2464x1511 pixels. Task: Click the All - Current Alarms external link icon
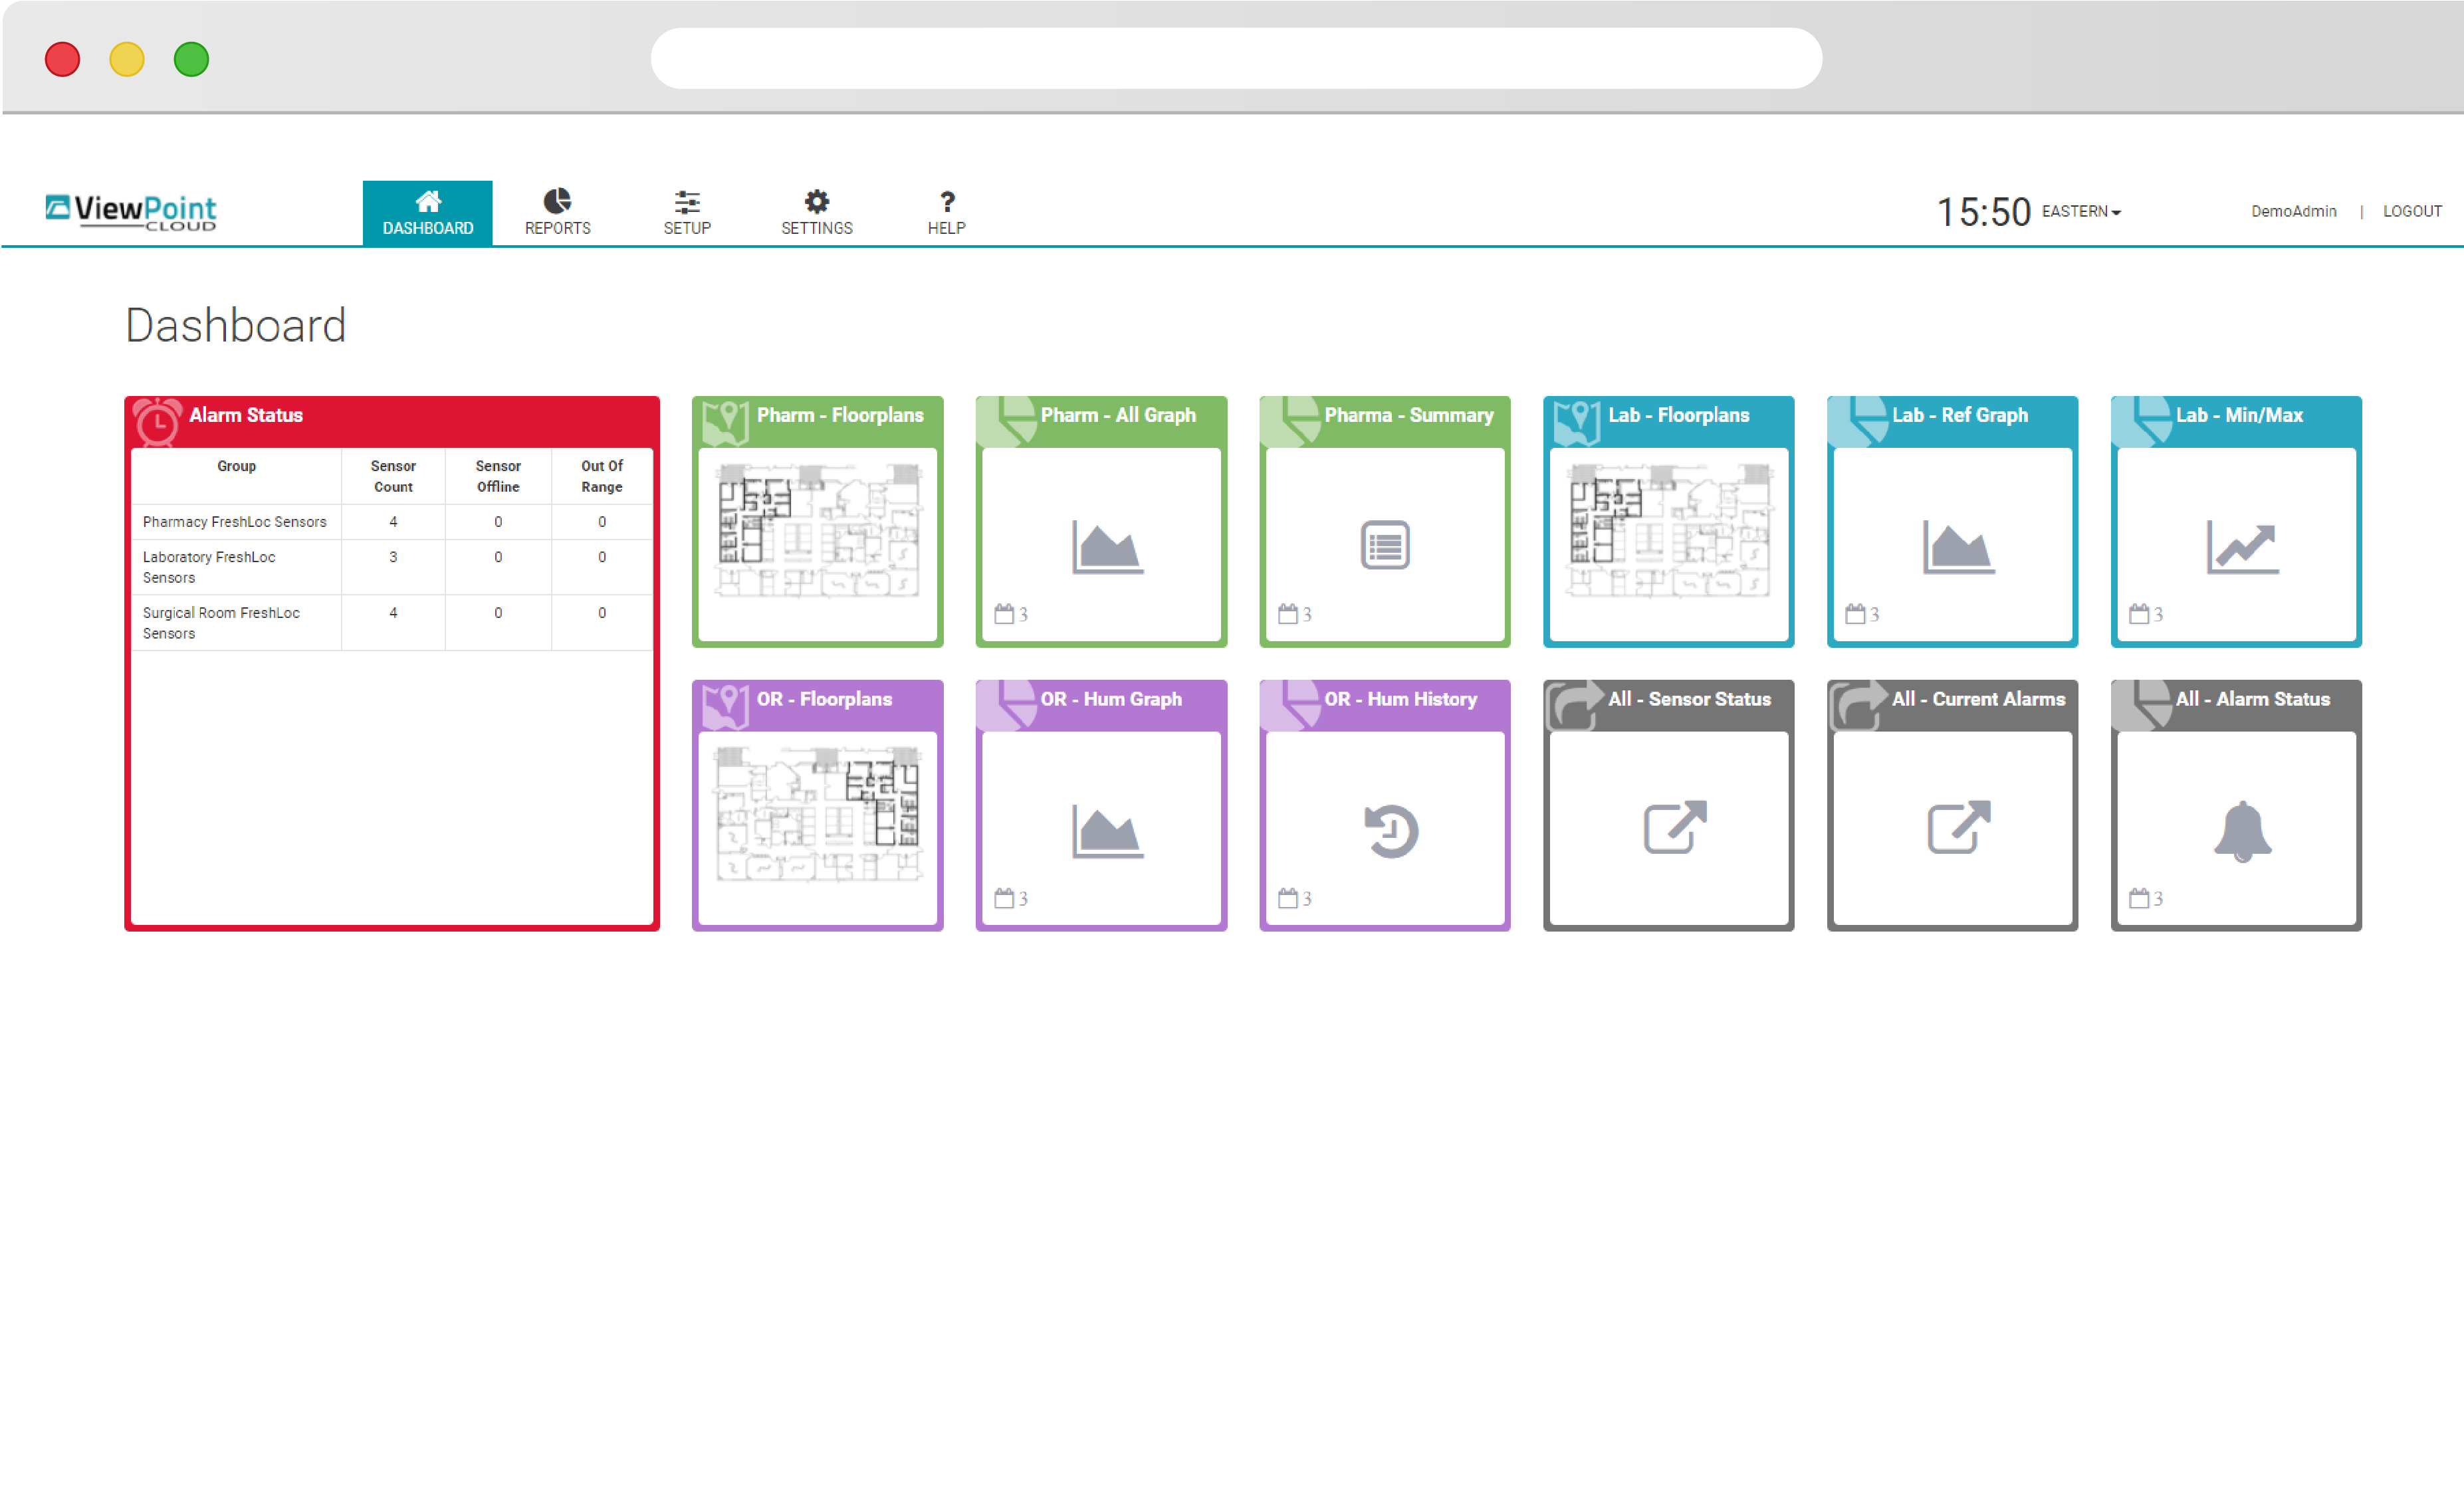tap(1959, 827)
